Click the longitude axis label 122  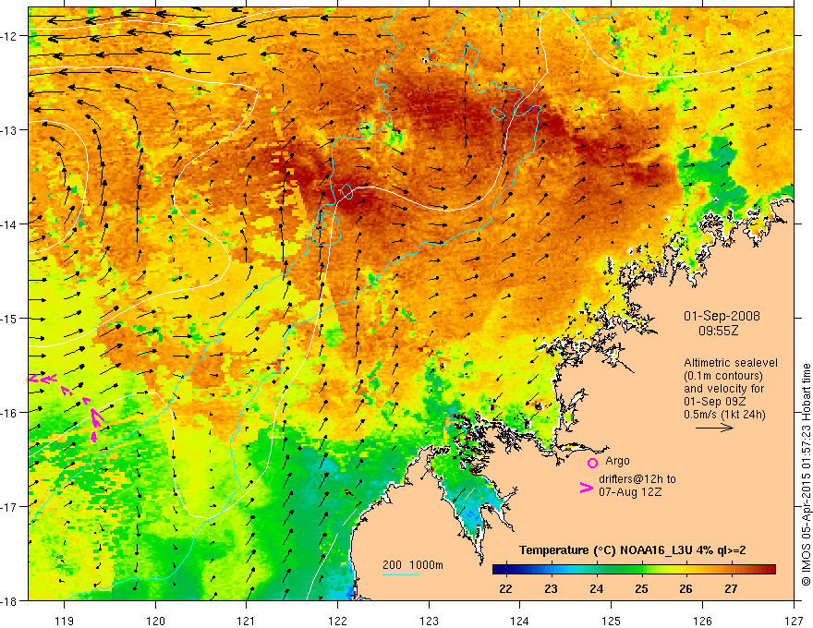pos(337,621)
